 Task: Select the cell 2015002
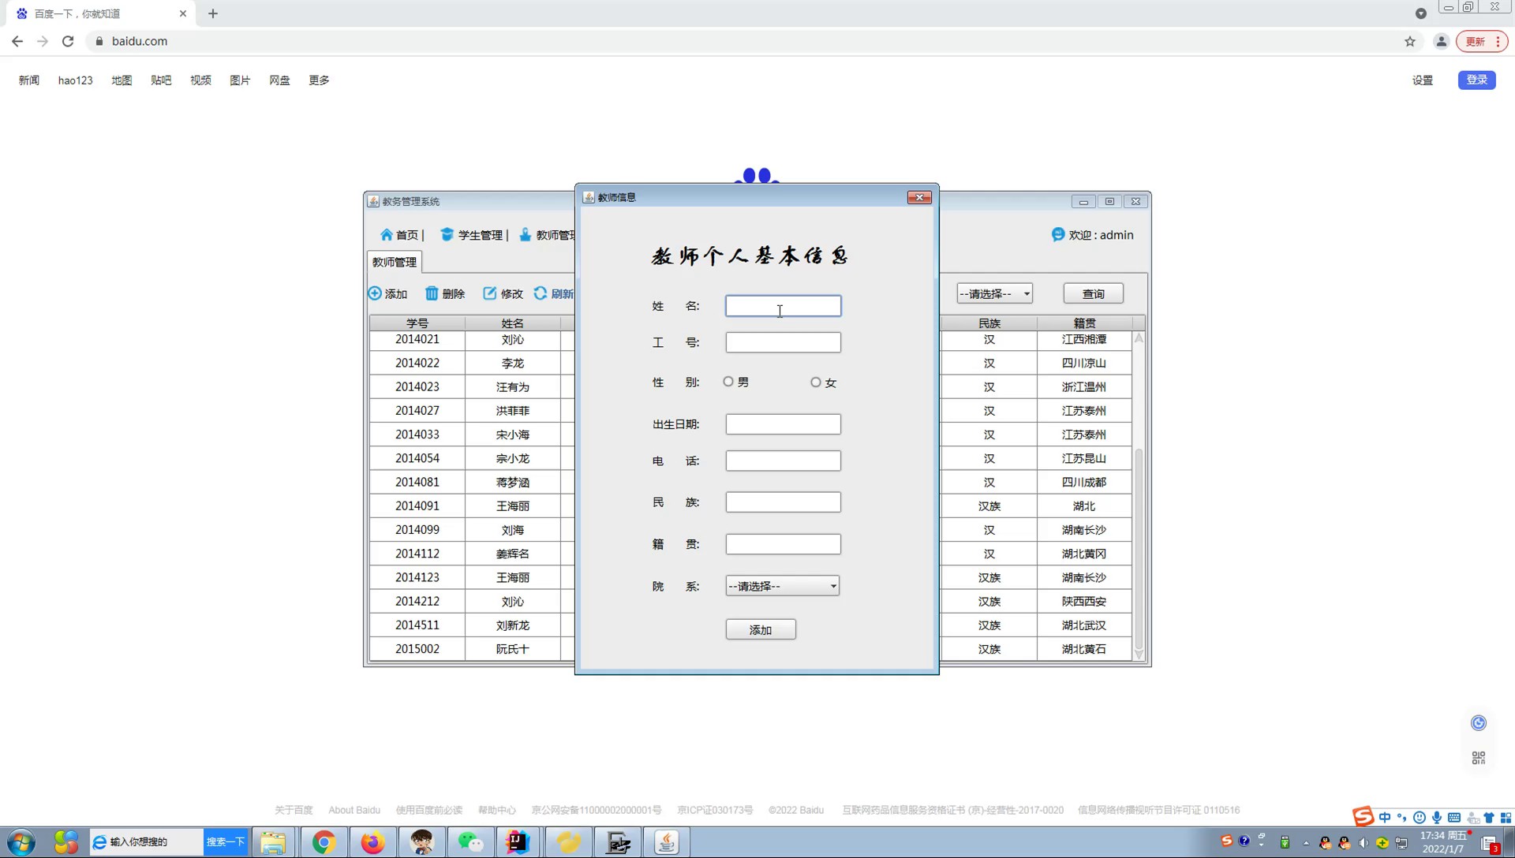pos(417,649)
